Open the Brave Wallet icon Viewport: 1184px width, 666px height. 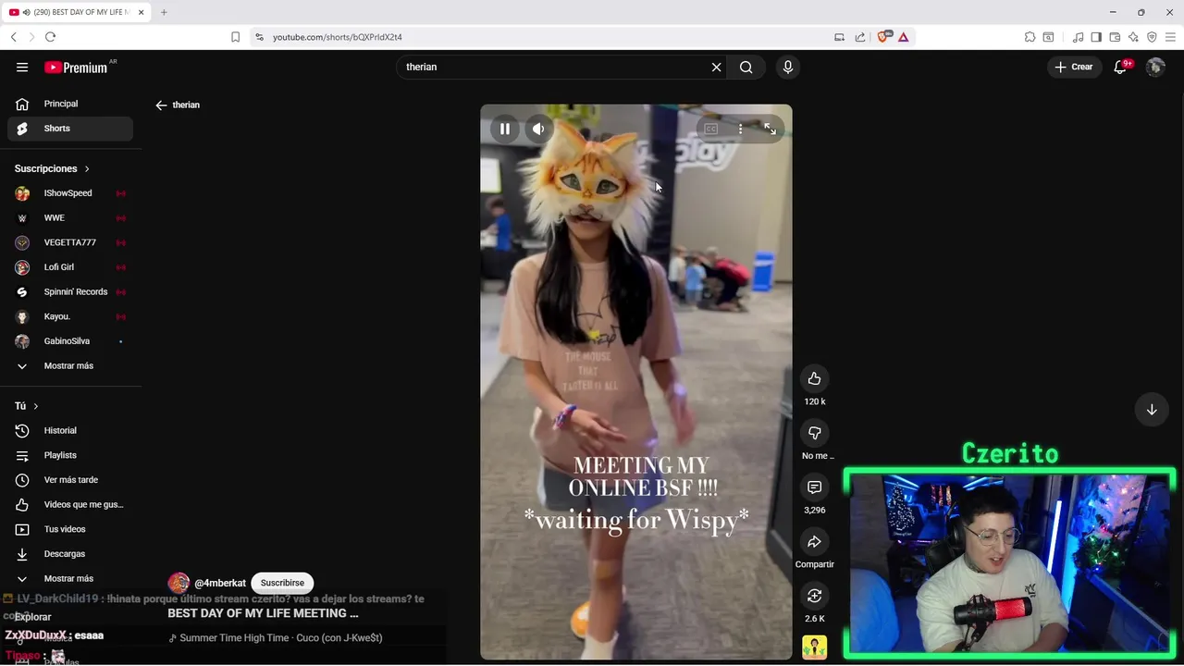(x=1115, y=37)
